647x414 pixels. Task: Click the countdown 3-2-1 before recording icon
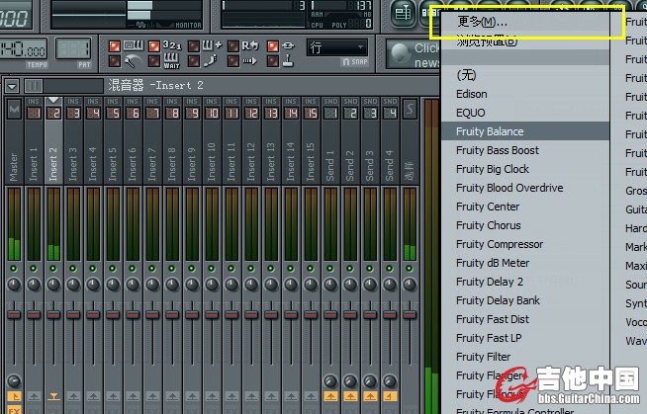click(x=170, y=45)
